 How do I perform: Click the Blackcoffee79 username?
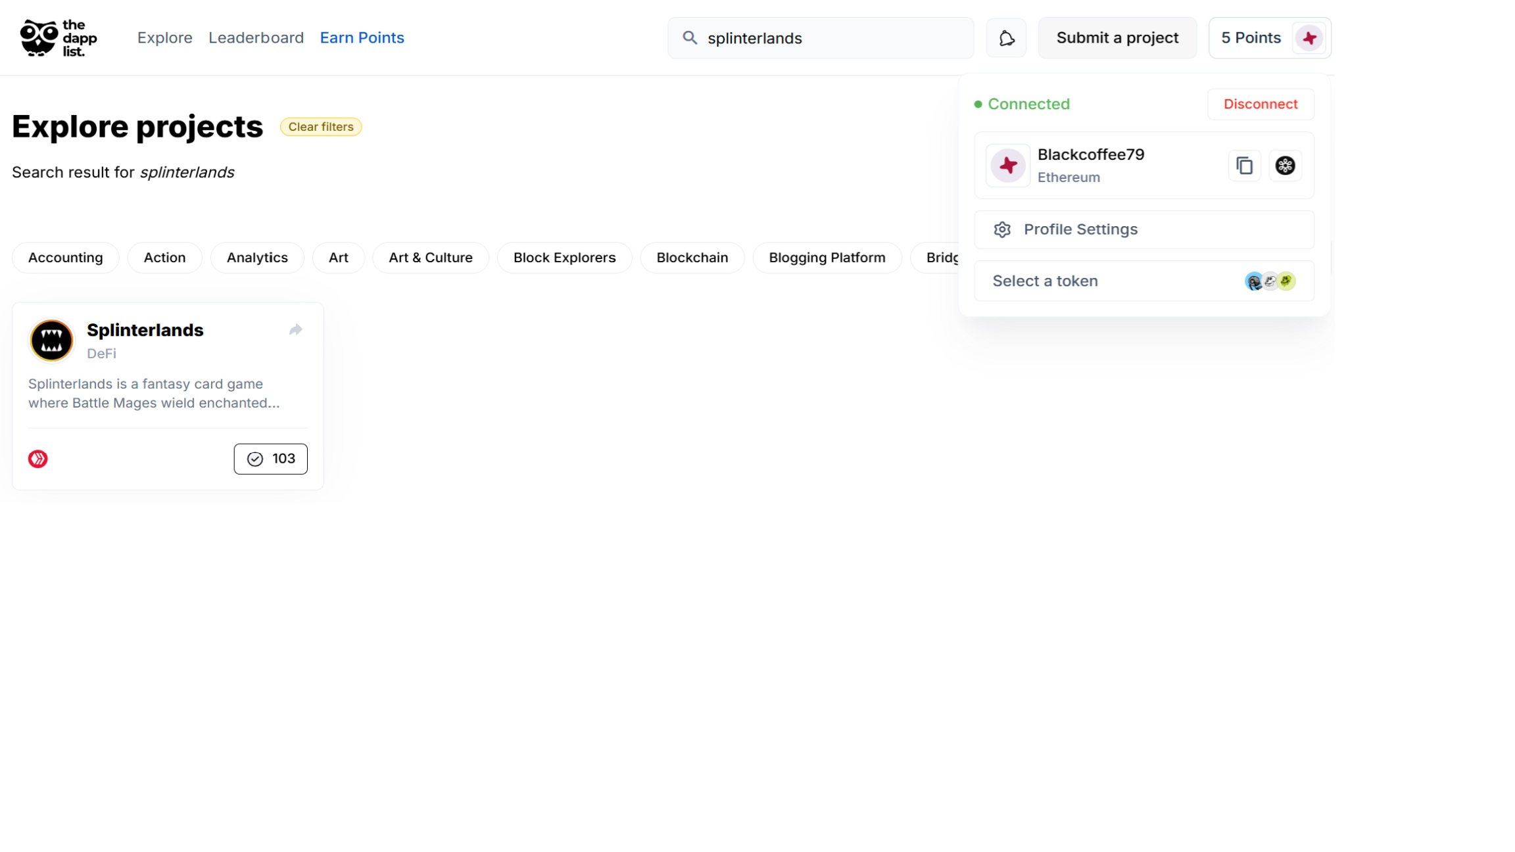tap(1090, 154)
